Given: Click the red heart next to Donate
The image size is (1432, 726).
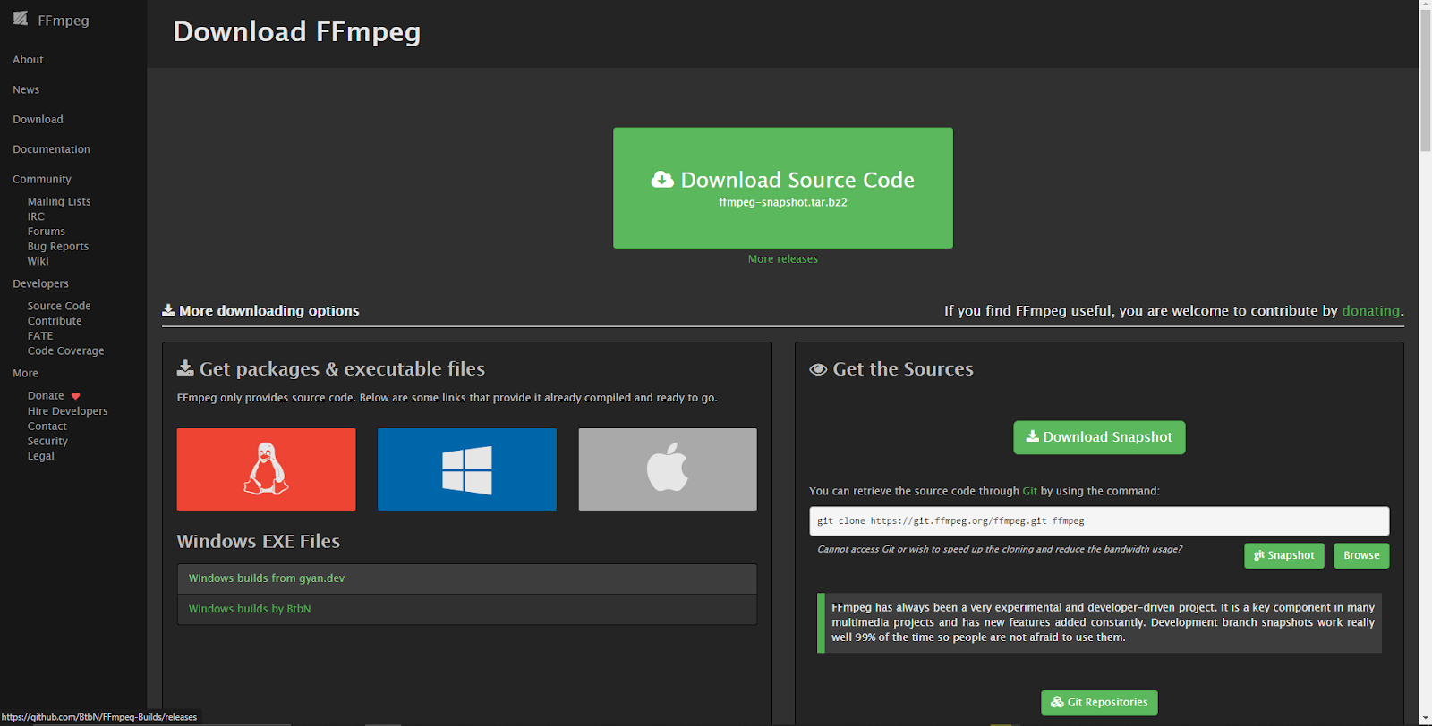Looking at the screenshot, I should [75, 396].
